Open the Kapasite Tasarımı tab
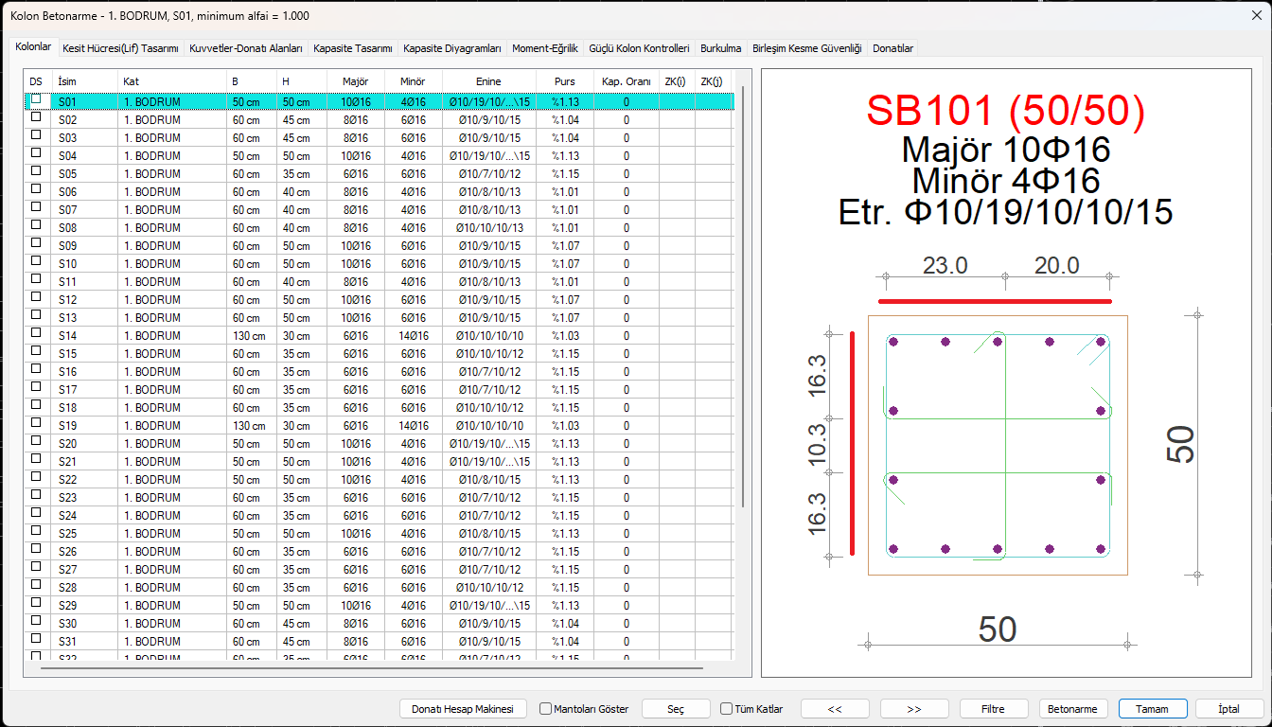The height and width of the screenshot is (727, 1272). tap(353, 47)
